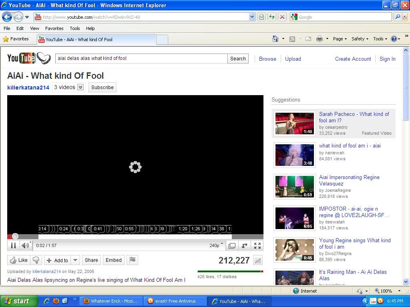410x307 pixels.
Task: Click the Add to button
Action: [x=58, y=260]
